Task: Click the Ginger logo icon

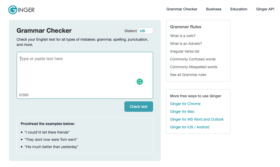Action: click(x=13, y=10)
